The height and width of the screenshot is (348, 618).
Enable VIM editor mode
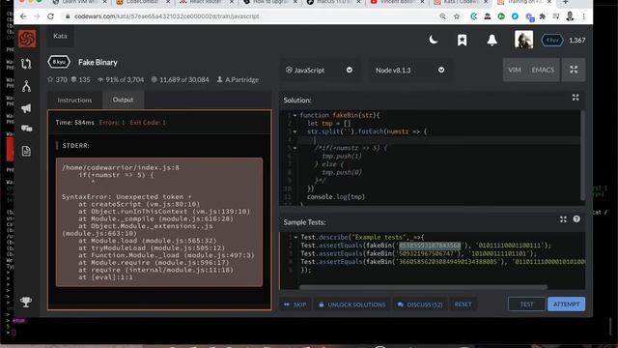tap(515, 70)
